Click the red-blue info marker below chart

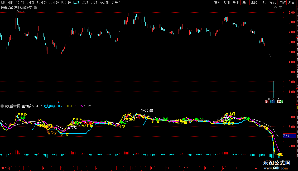pyautogui.click(x=59, y=102)
